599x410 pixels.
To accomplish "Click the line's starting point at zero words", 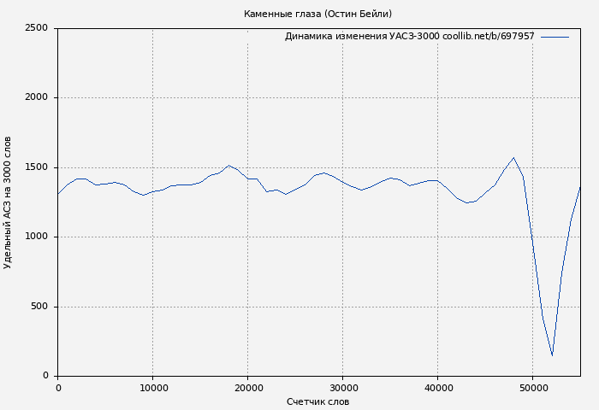I will [58, 194].
